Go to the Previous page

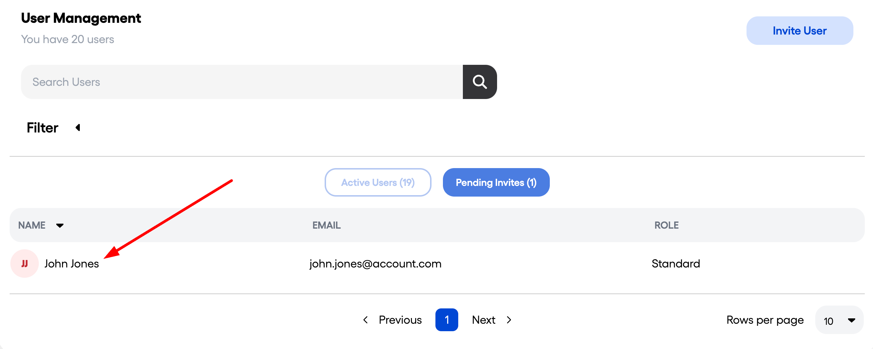click(400, 320)
